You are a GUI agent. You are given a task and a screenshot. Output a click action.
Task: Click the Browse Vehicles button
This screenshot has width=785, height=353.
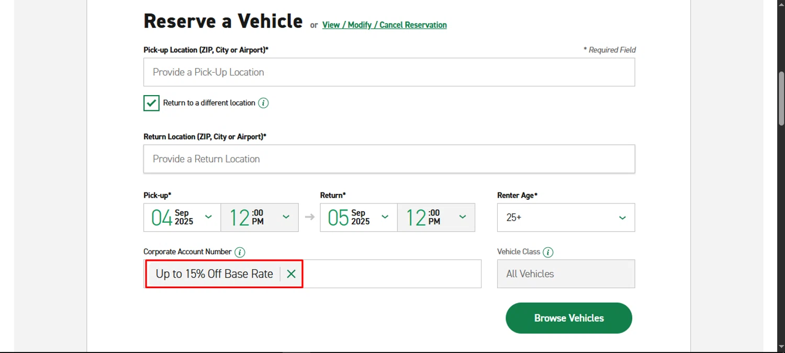click(x=569, y=318)
